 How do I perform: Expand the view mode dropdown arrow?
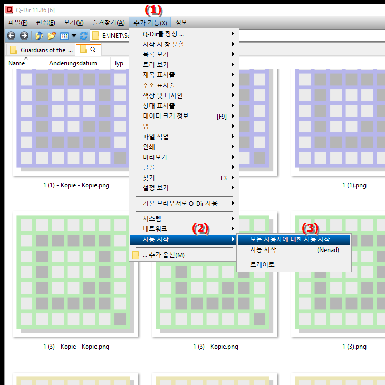point(74,36)
